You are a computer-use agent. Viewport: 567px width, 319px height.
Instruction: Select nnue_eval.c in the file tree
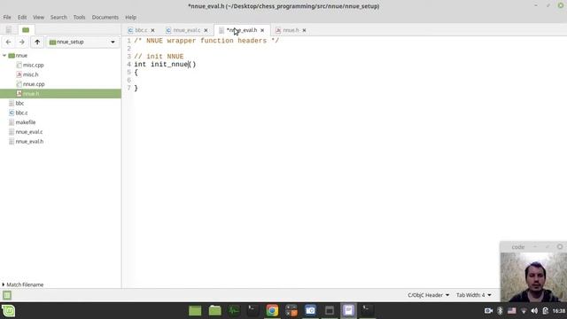coord(29,132)
